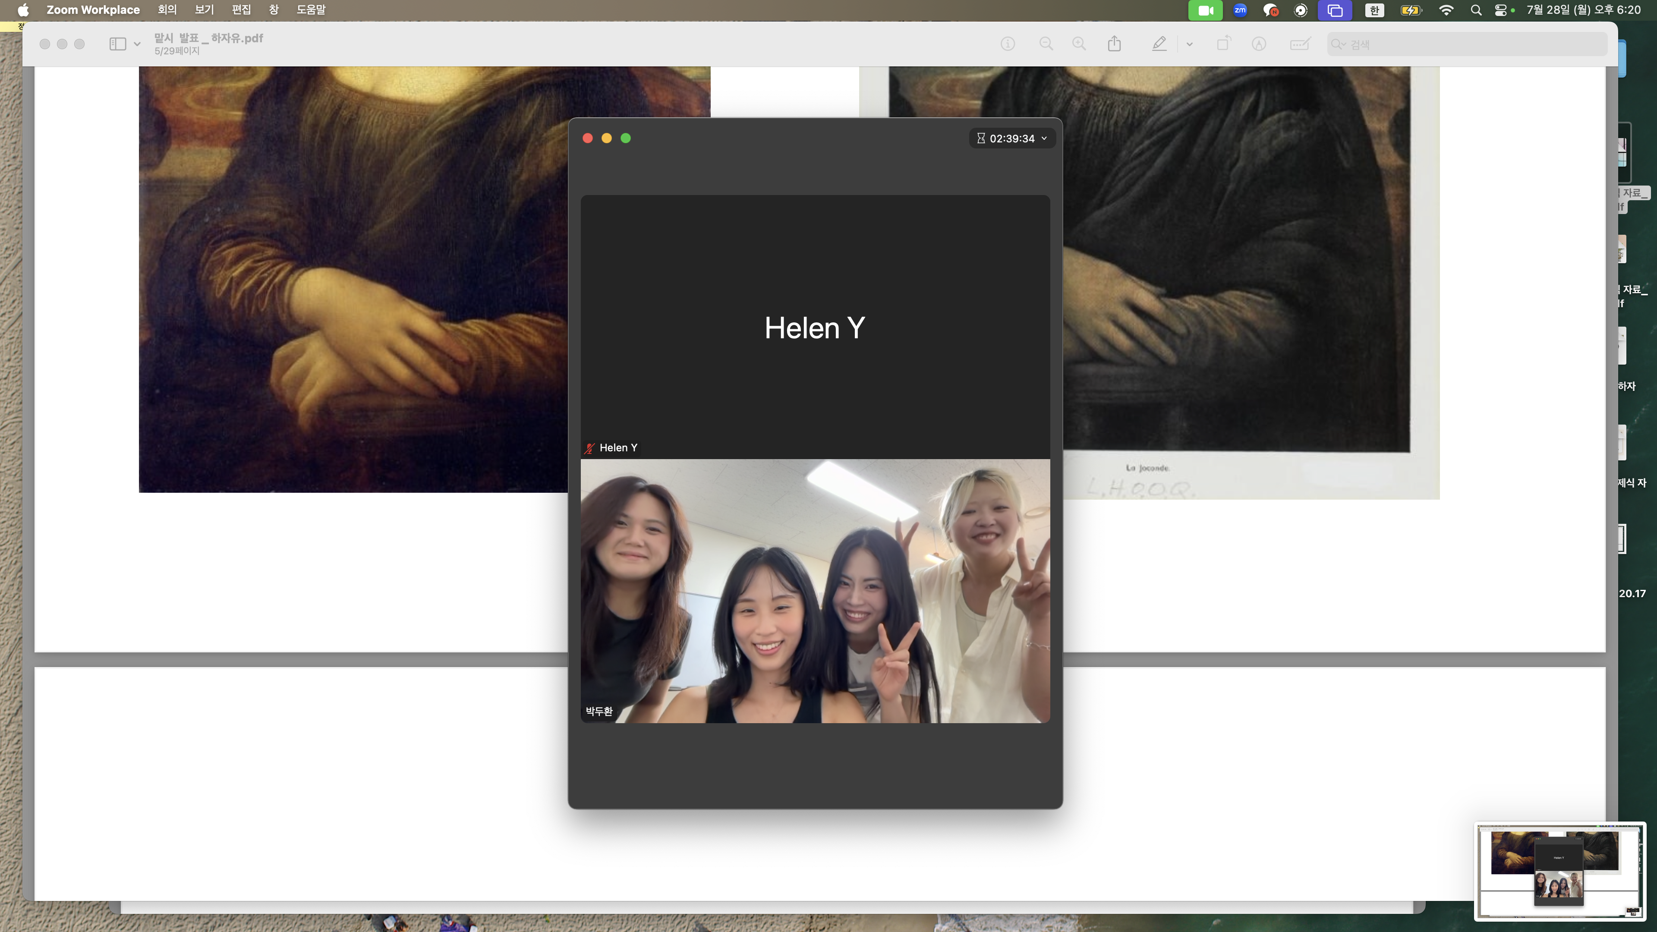Open the Apple menu
The image size is (1657, 932).
(23, 9)
